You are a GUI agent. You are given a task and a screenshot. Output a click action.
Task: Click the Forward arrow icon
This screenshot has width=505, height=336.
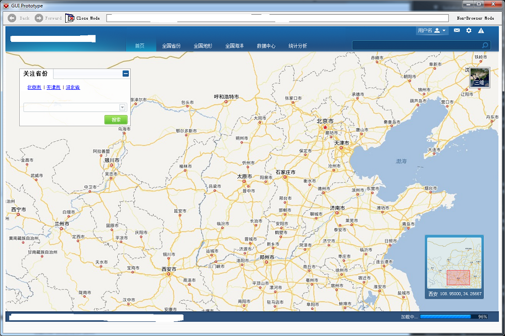pyautogui.click(x=39, y=18)
